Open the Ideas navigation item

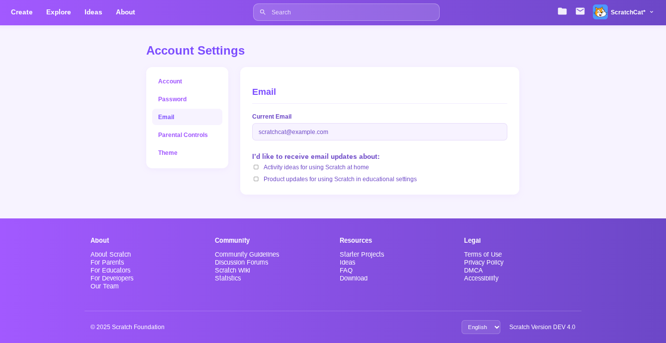point(93,12)
